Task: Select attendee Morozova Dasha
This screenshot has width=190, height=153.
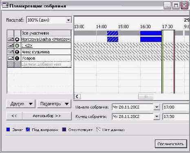Action: tap(46, 40)
